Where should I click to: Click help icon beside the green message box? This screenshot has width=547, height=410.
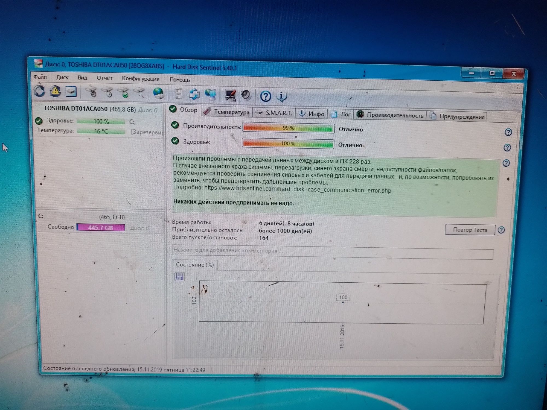[x=506, y=163]
